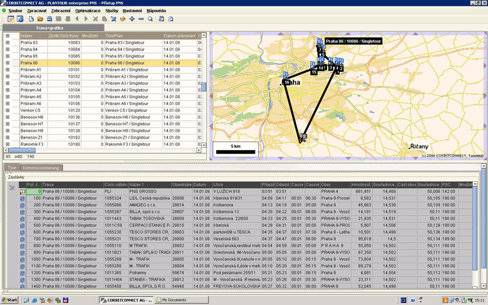Click the Říčany town label on the map
488x305 pixels.
[419, 146]
